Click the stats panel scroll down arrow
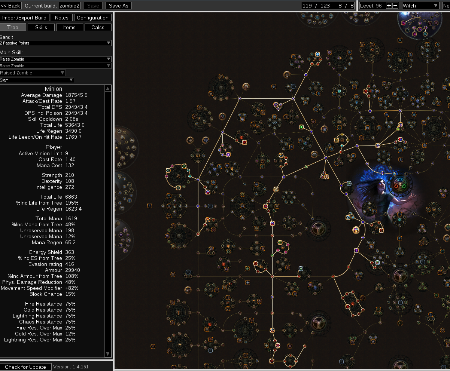The image size is (450, 371). click(x=108, y=354)
